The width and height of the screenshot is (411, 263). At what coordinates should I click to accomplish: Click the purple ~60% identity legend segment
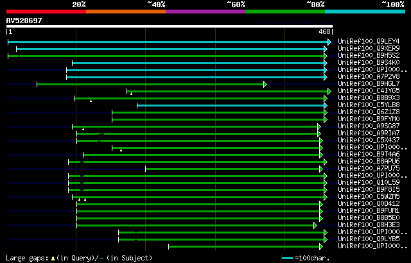(x=205, y=12)
